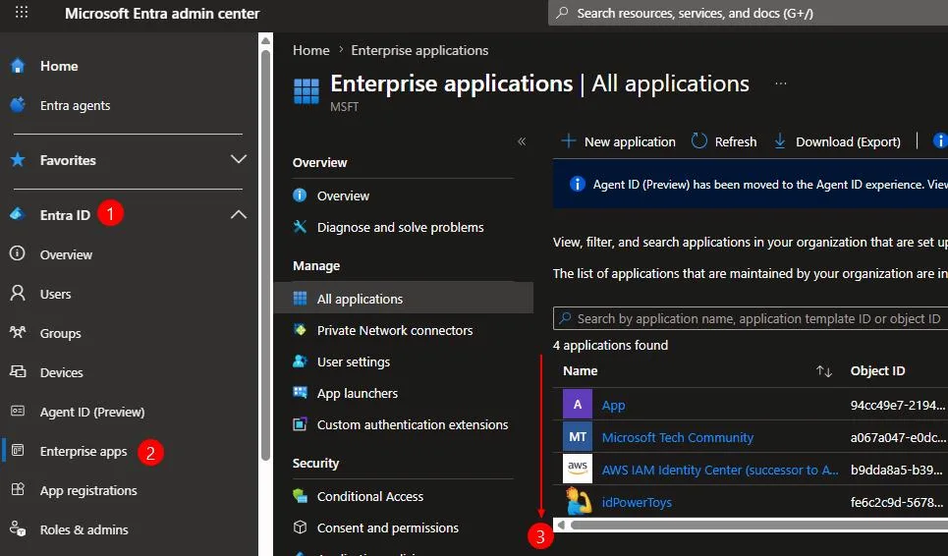Click the Enterprise applications grid icon in header

tap(306, 91)
